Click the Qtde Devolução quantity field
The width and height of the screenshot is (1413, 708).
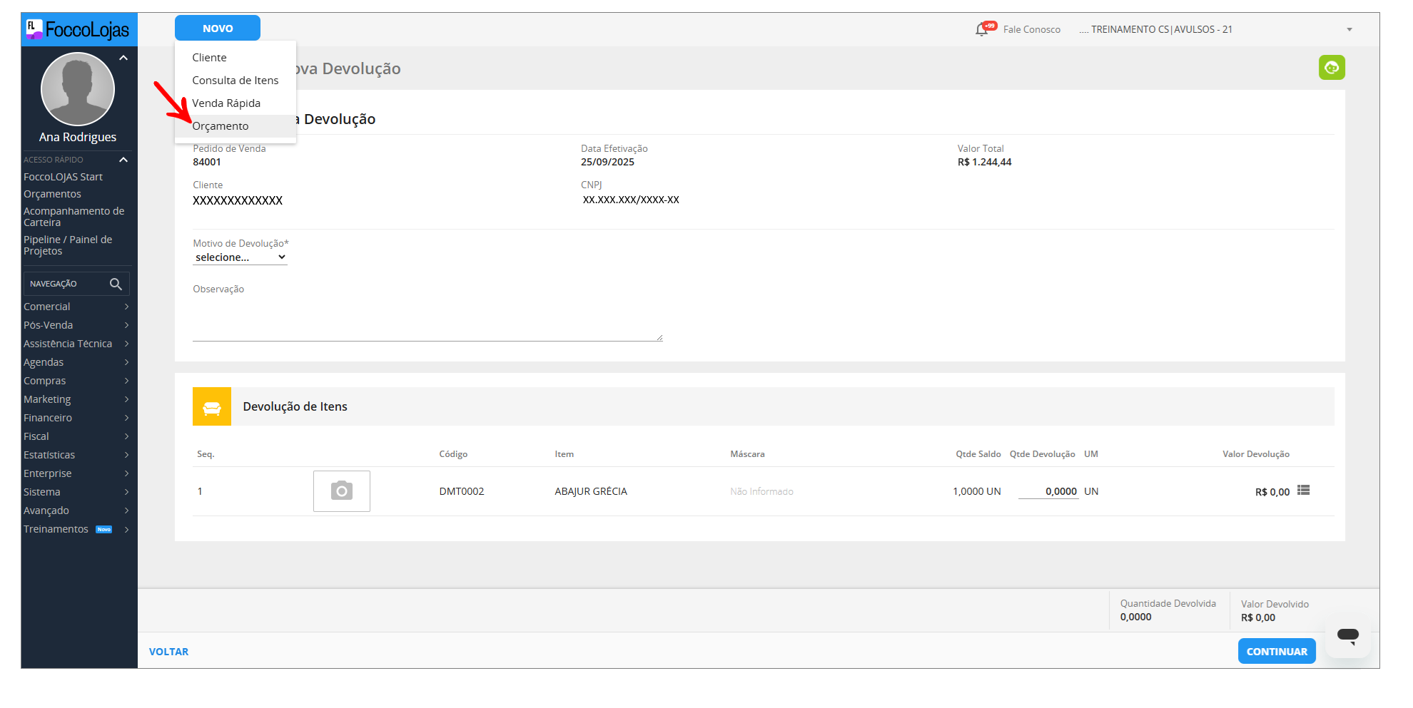pyautogui.click(x=1048, y=491)
